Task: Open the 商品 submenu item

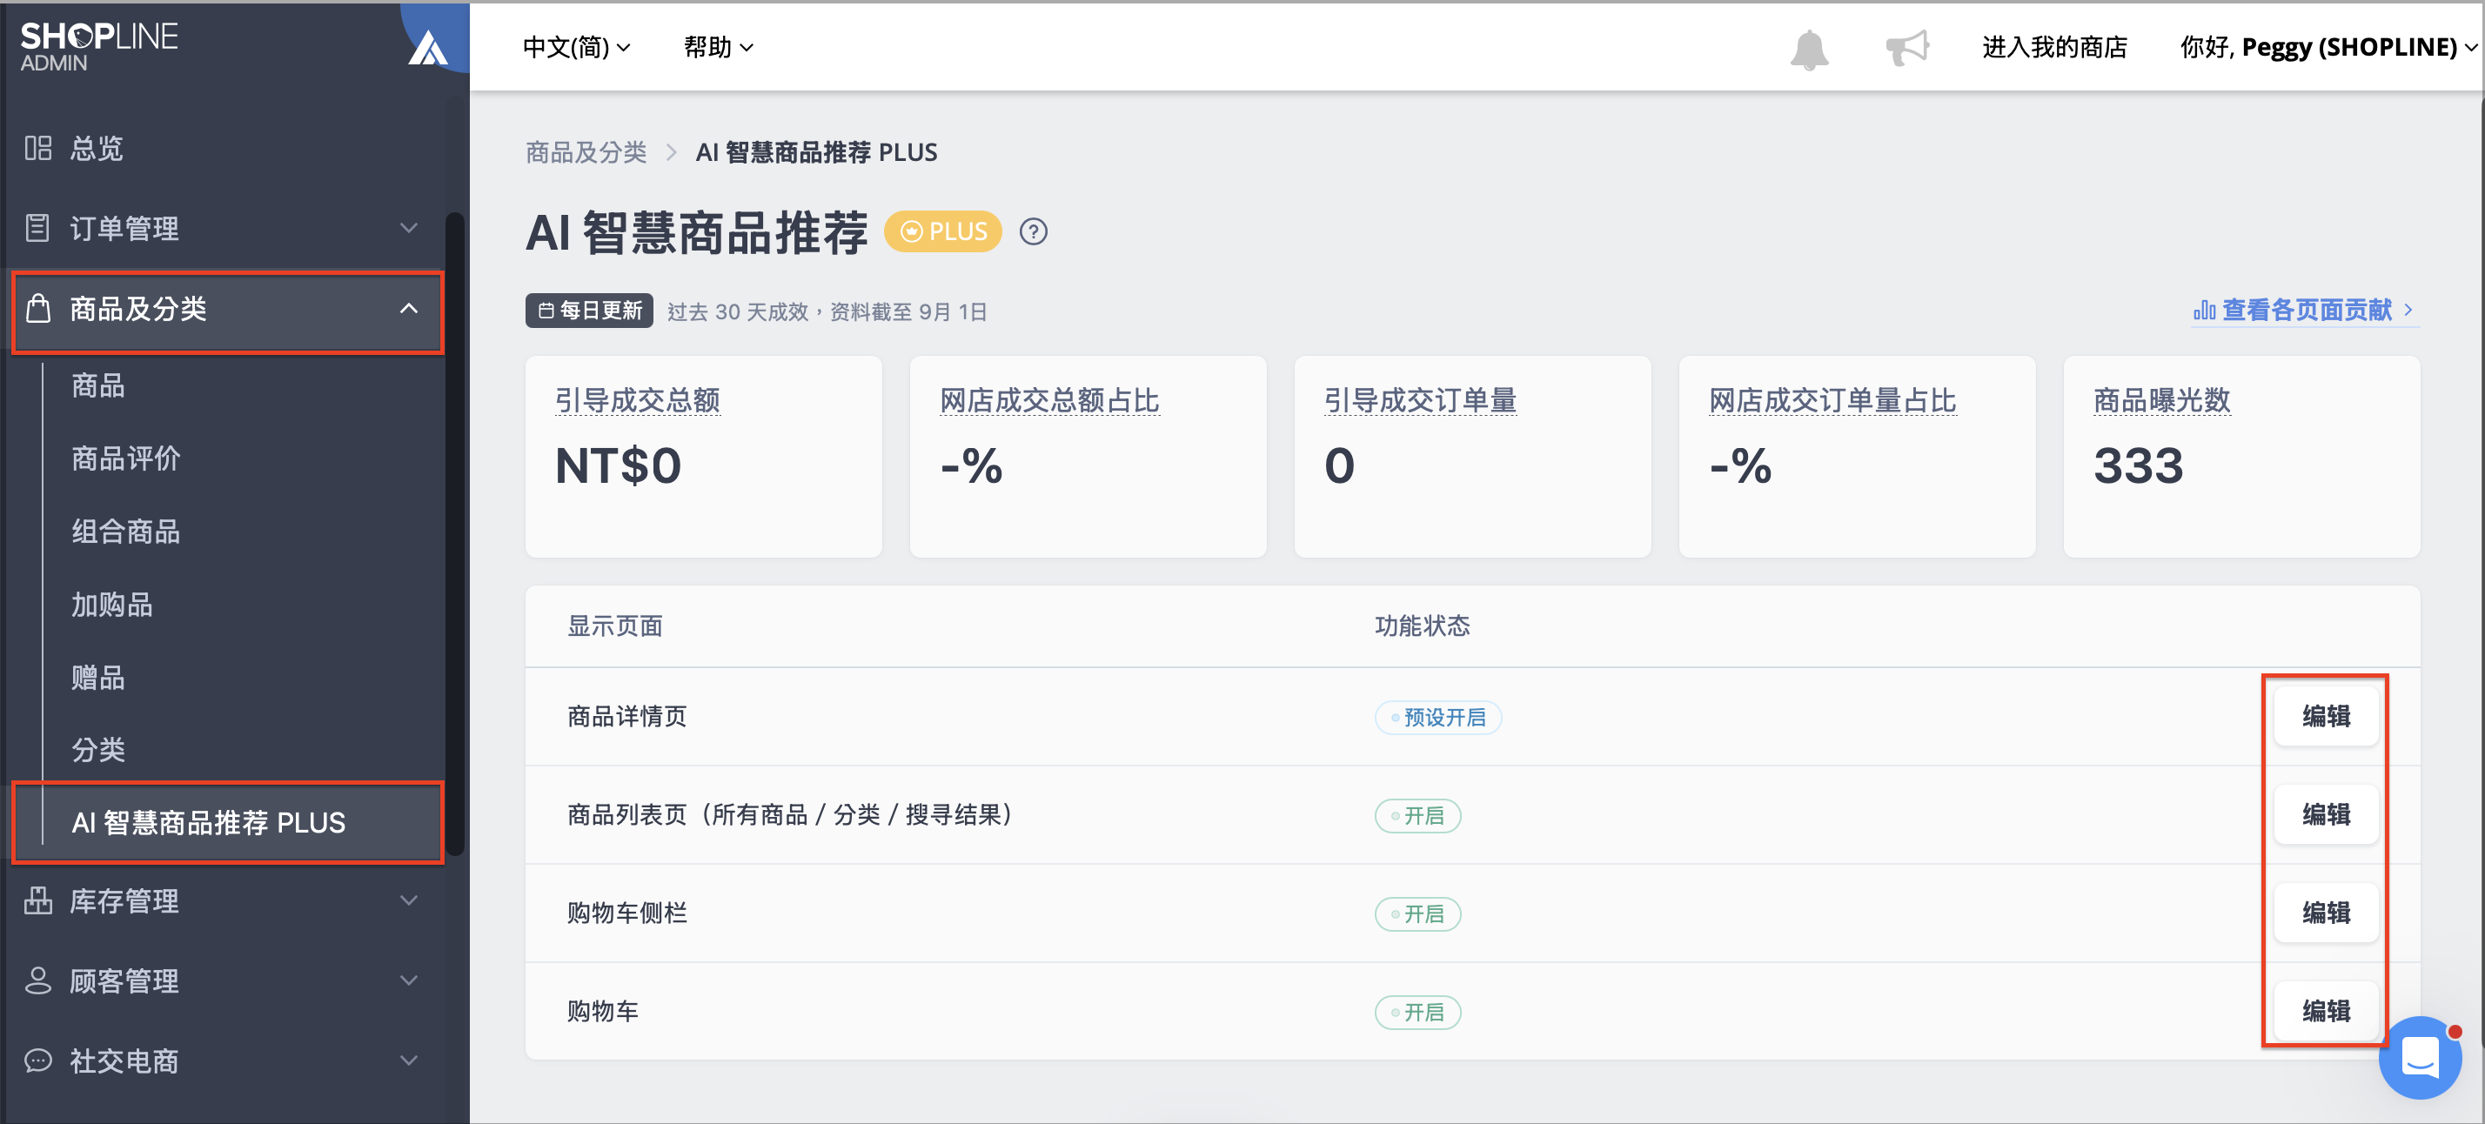Action: pos(98,386)
